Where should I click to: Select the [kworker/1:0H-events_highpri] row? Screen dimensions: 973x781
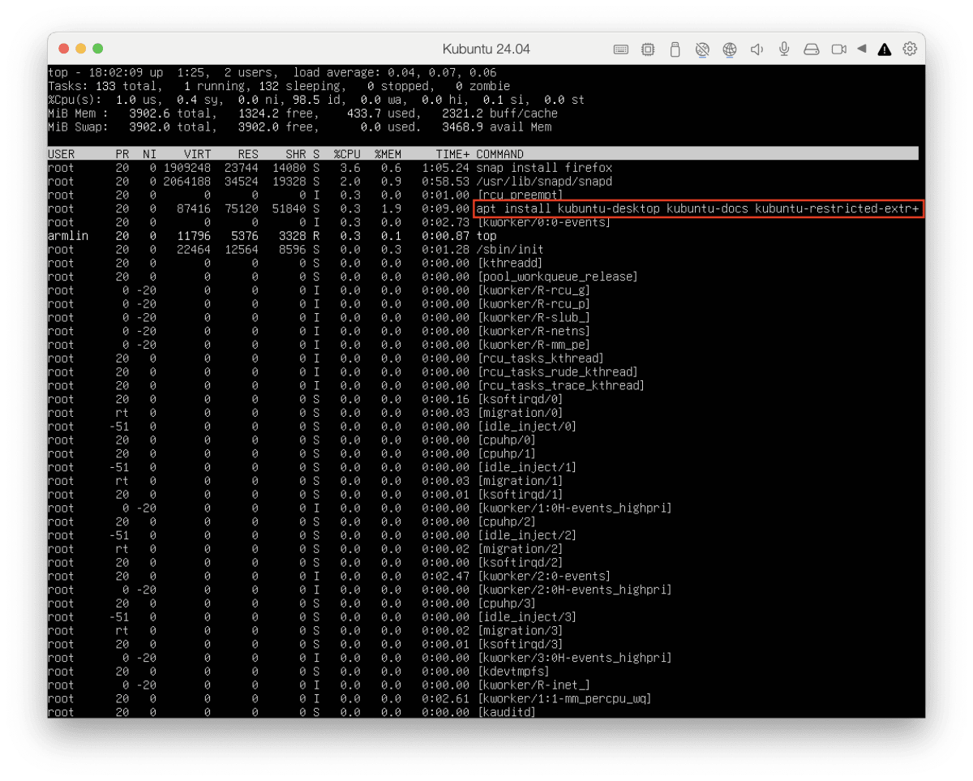point(483,508)
